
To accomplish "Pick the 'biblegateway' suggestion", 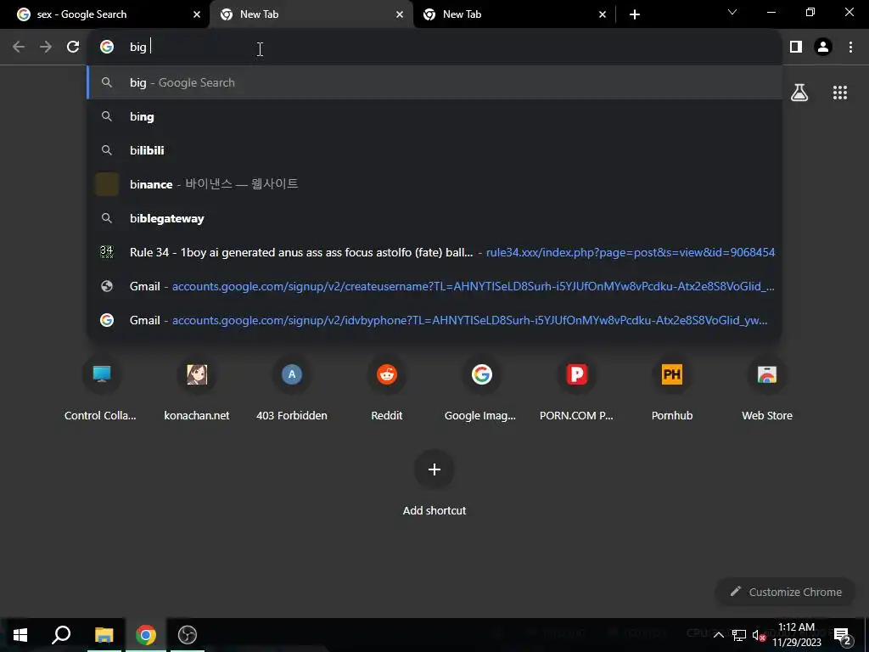I will click(434, 218).
